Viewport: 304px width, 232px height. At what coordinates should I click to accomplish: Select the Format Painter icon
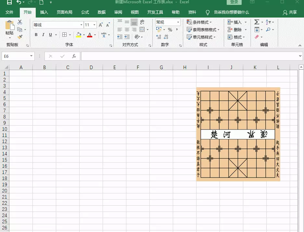pyautogui.click(x=19, y=36)
